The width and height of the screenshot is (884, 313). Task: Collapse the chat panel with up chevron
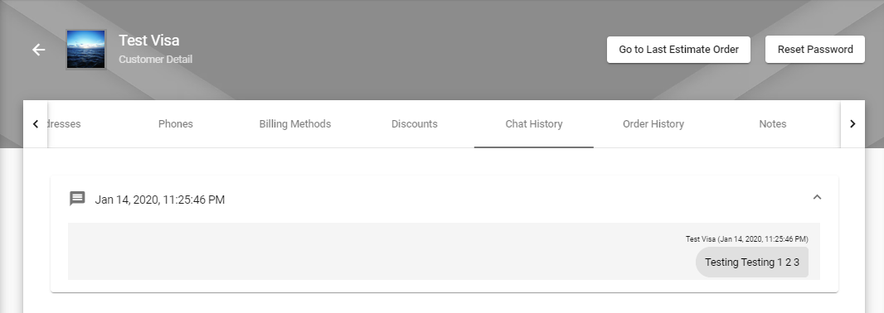click(x=817, y=197)
